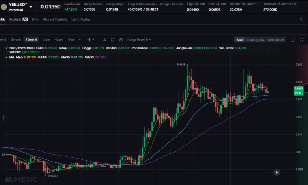The height and width of the screenshot is (185, 308).
Task: Expand chart to fullscreen
Action: click(301, 39)
